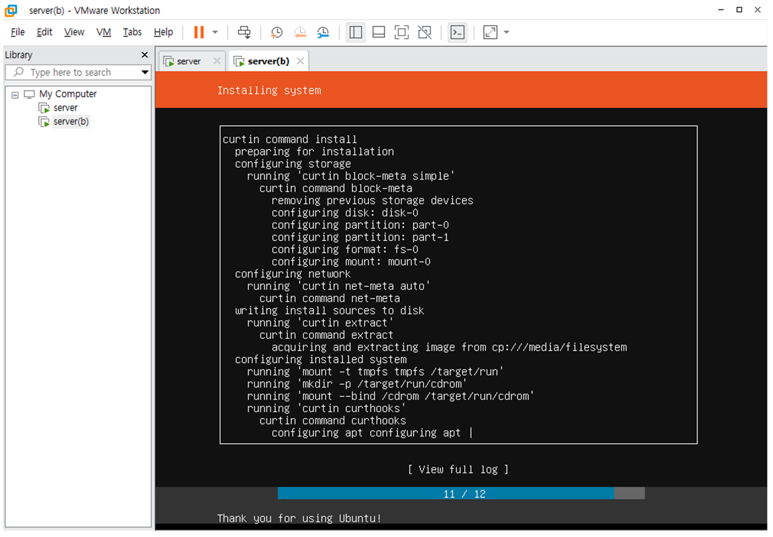Open the File menu
This screenshot has width=773, height=537.
pyautogui.click(x=18, y=32)
